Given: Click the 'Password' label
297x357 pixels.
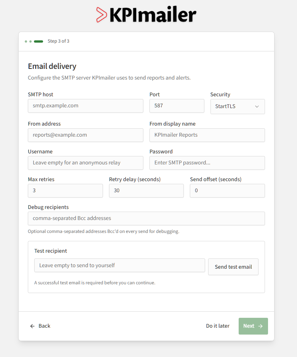Looking at the screenshot, I should pos(161,151).
